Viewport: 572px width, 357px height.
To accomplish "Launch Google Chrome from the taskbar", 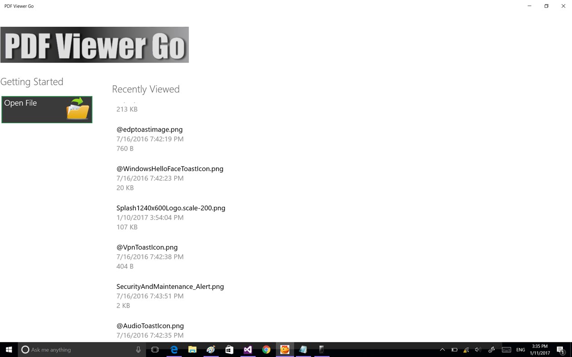I will (266, 349).
